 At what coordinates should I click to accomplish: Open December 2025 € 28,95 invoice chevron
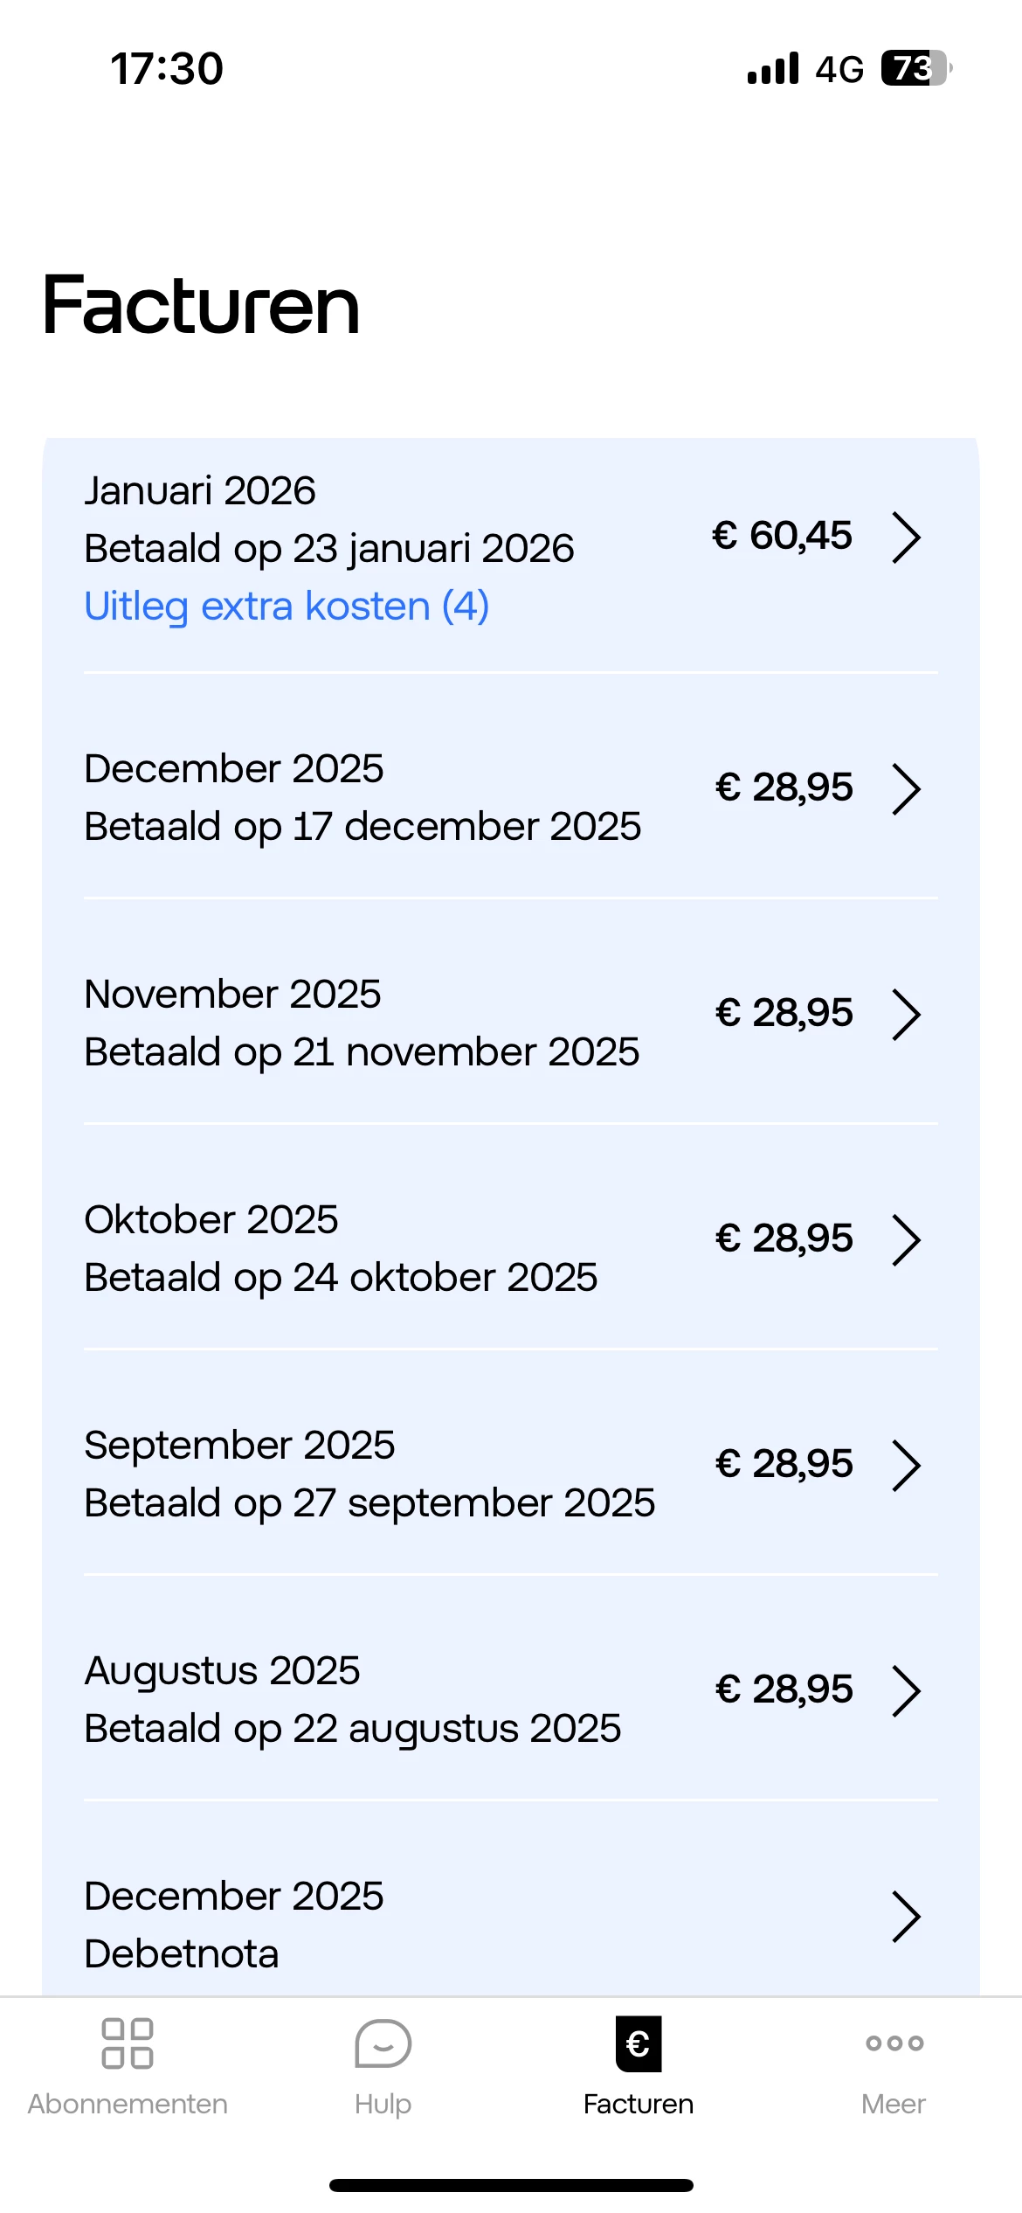[x=907, y=789]
